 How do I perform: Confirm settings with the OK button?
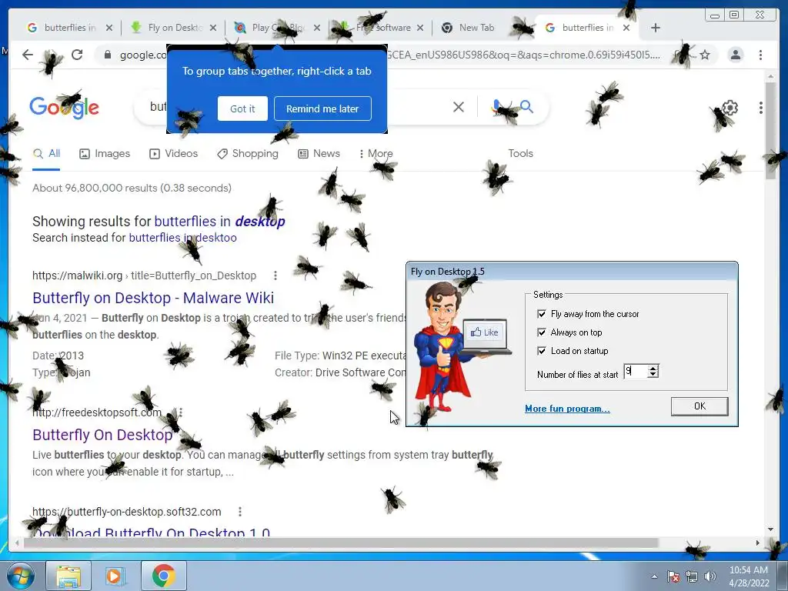click(x=700, y=406)
